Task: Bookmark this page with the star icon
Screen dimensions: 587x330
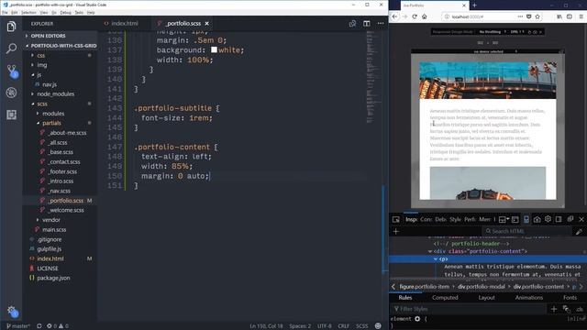Action: pos(537,16)
